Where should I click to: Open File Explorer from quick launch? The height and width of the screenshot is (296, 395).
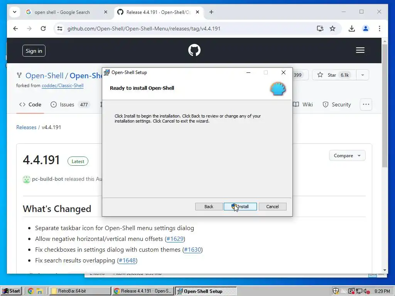40,291
